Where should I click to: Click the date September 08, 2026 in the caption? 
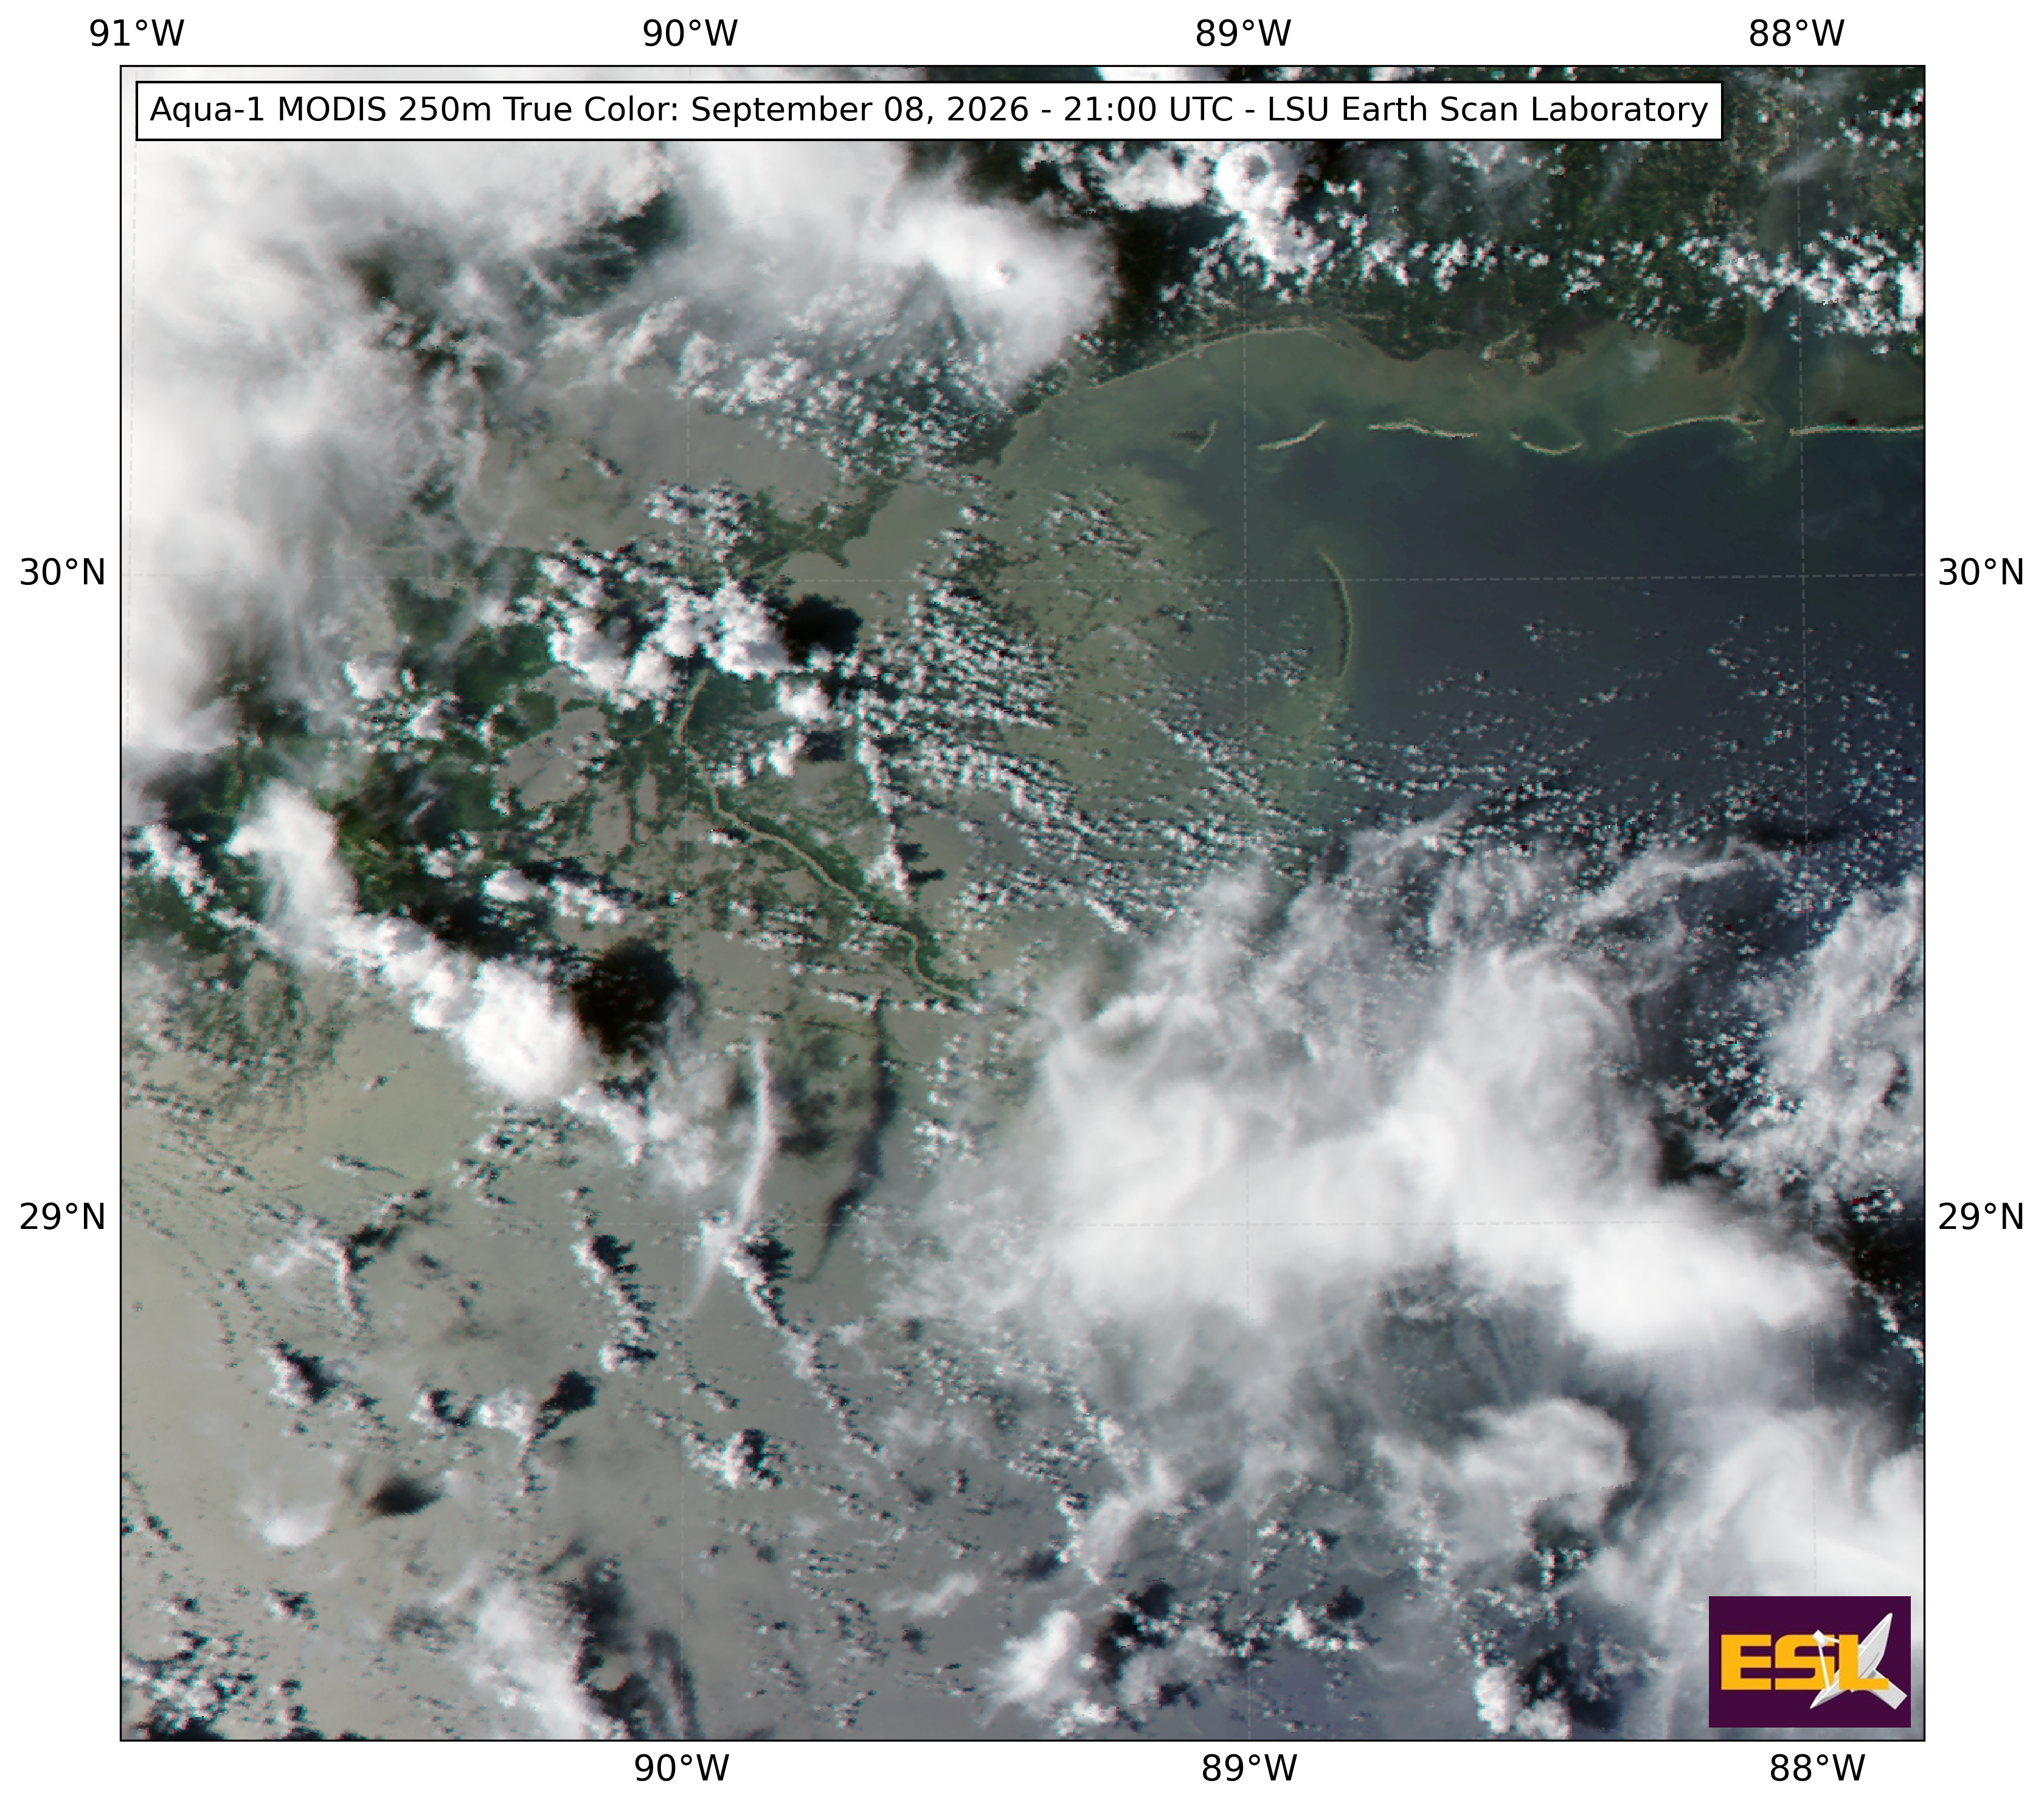(x=860, y=110)
